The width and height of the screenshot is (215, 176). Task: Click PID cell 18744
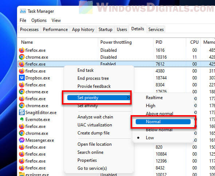(161, 78)
